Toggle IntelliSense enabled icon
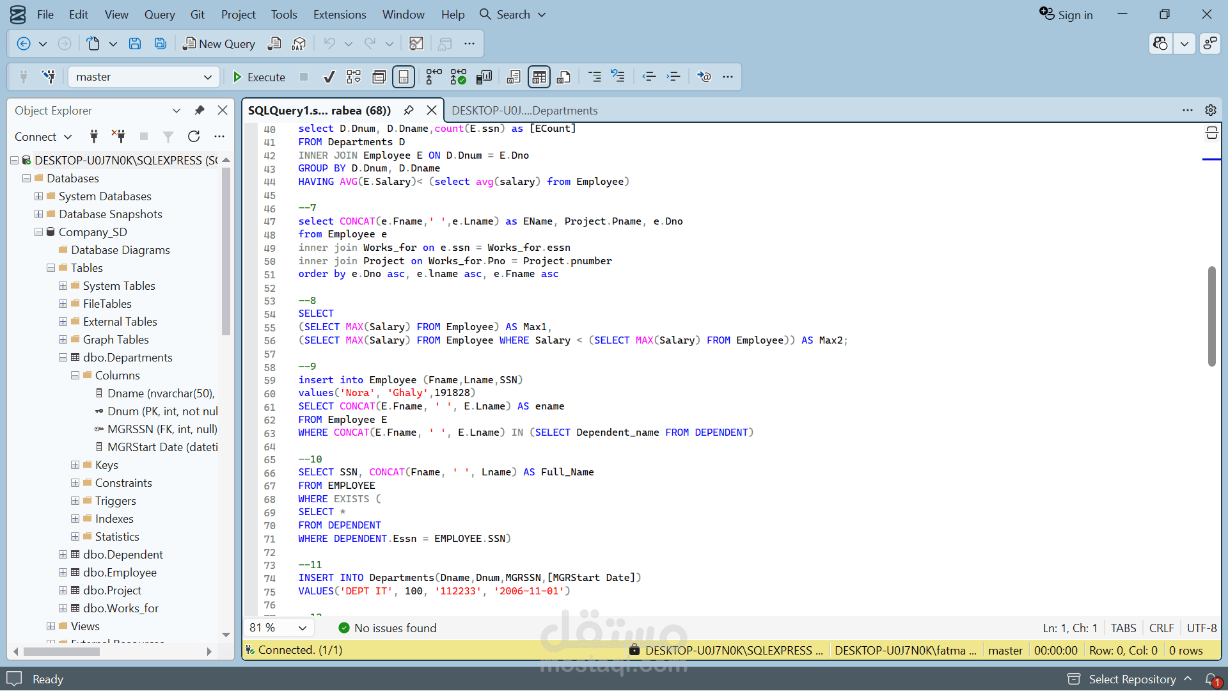This screenshot has height=691, width=1228. point(404,77)
